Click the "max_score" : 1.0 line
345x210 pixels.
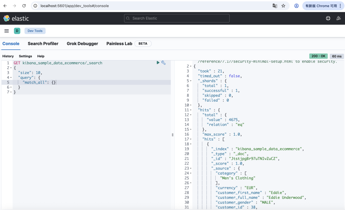click(x=222, y=134)
